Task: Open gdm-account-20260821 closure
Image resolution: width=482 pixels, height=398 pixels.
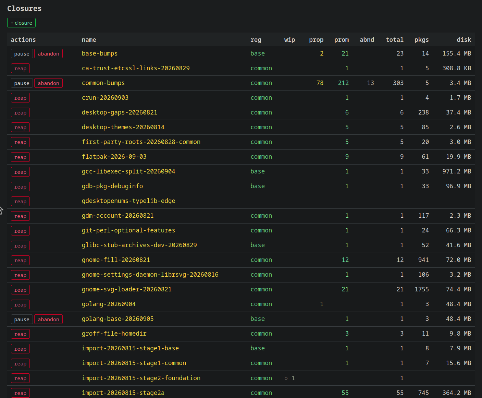Action: point(118,216)
